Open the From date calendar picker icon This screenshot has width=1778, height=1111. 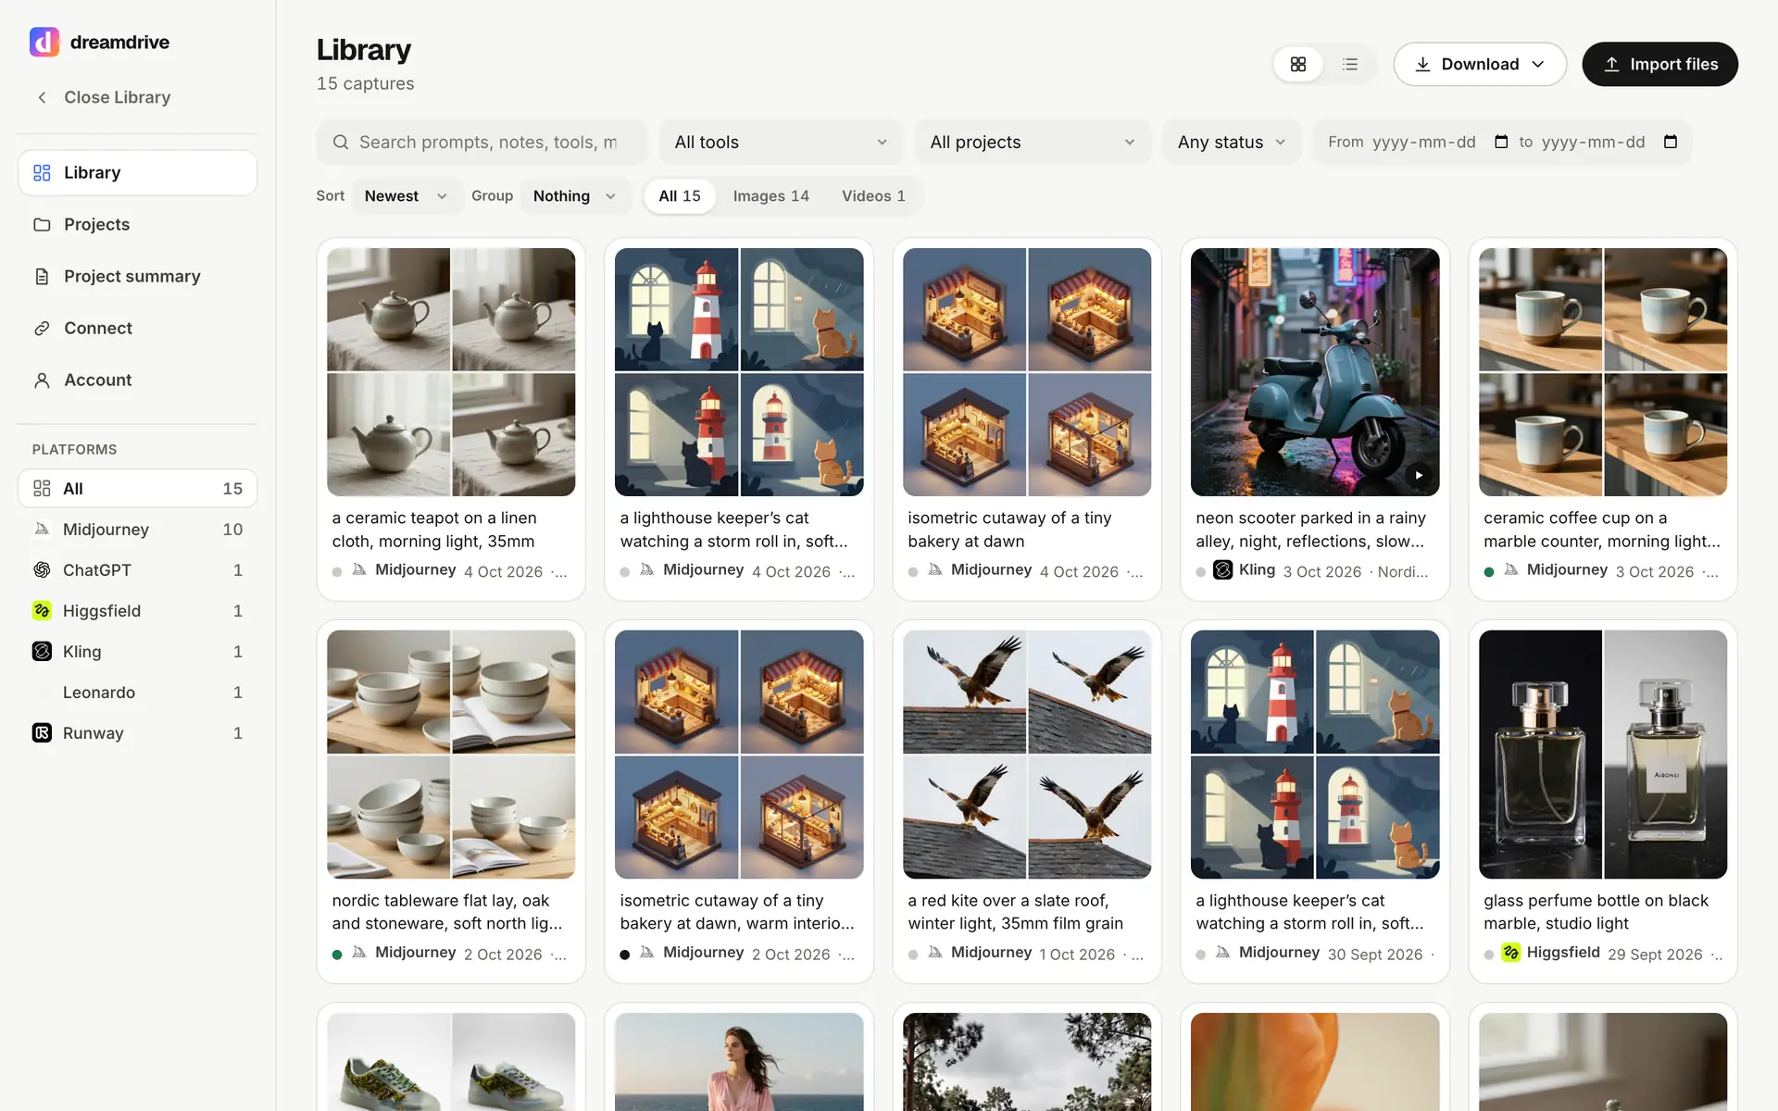coord(1501,142)
